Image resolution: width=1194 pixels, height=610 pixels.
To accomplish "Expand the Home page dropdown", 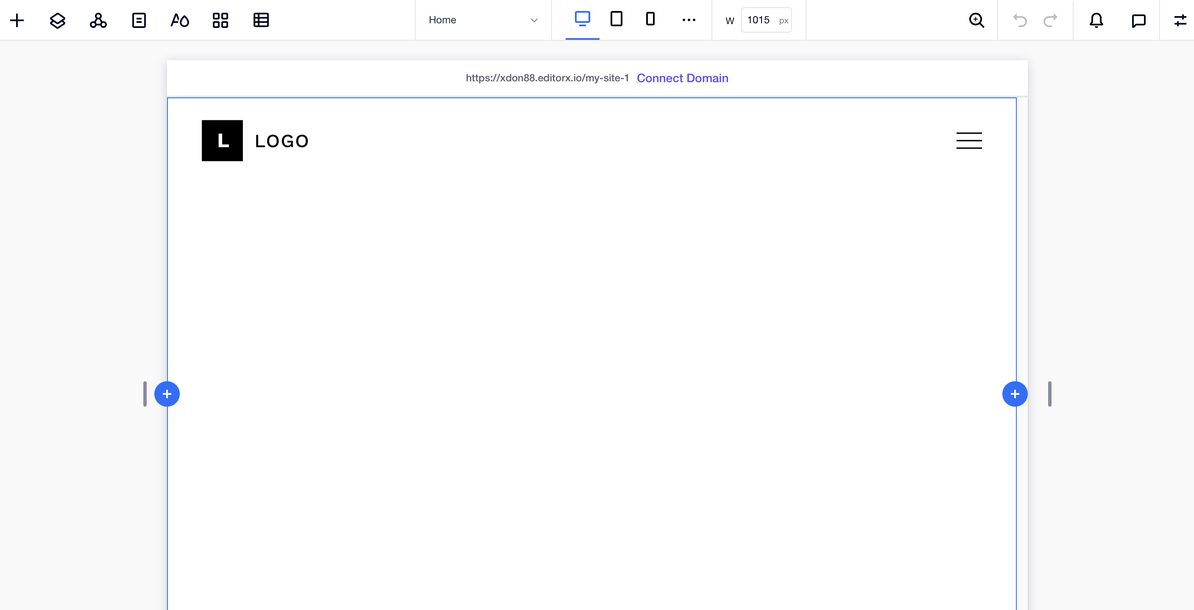I will click(x=483, y=20).
